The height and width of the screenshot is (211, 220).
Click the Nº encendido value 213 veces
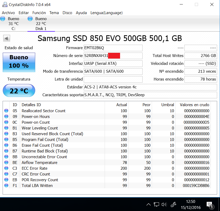tap(201, 71)
